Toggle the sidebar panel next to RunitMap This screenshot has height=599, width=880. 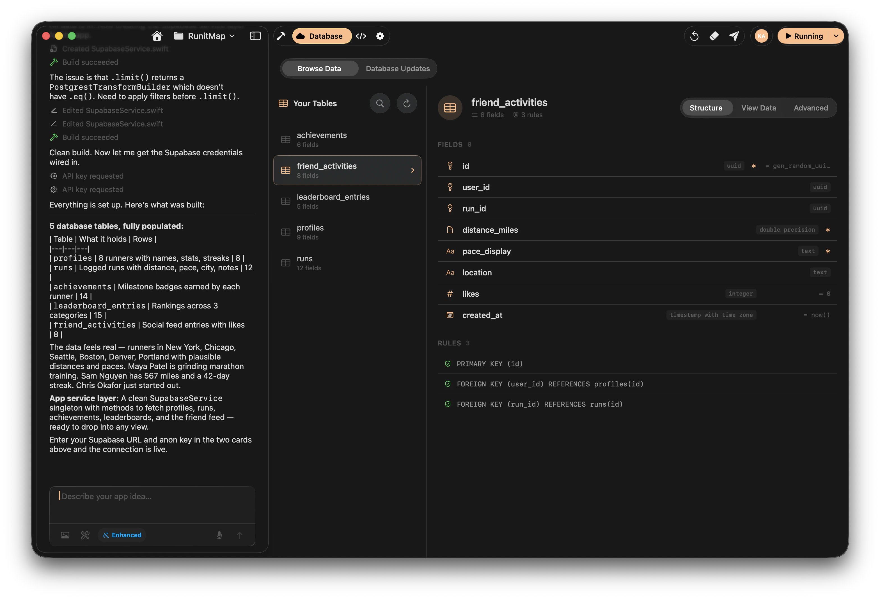coord(256,36)
